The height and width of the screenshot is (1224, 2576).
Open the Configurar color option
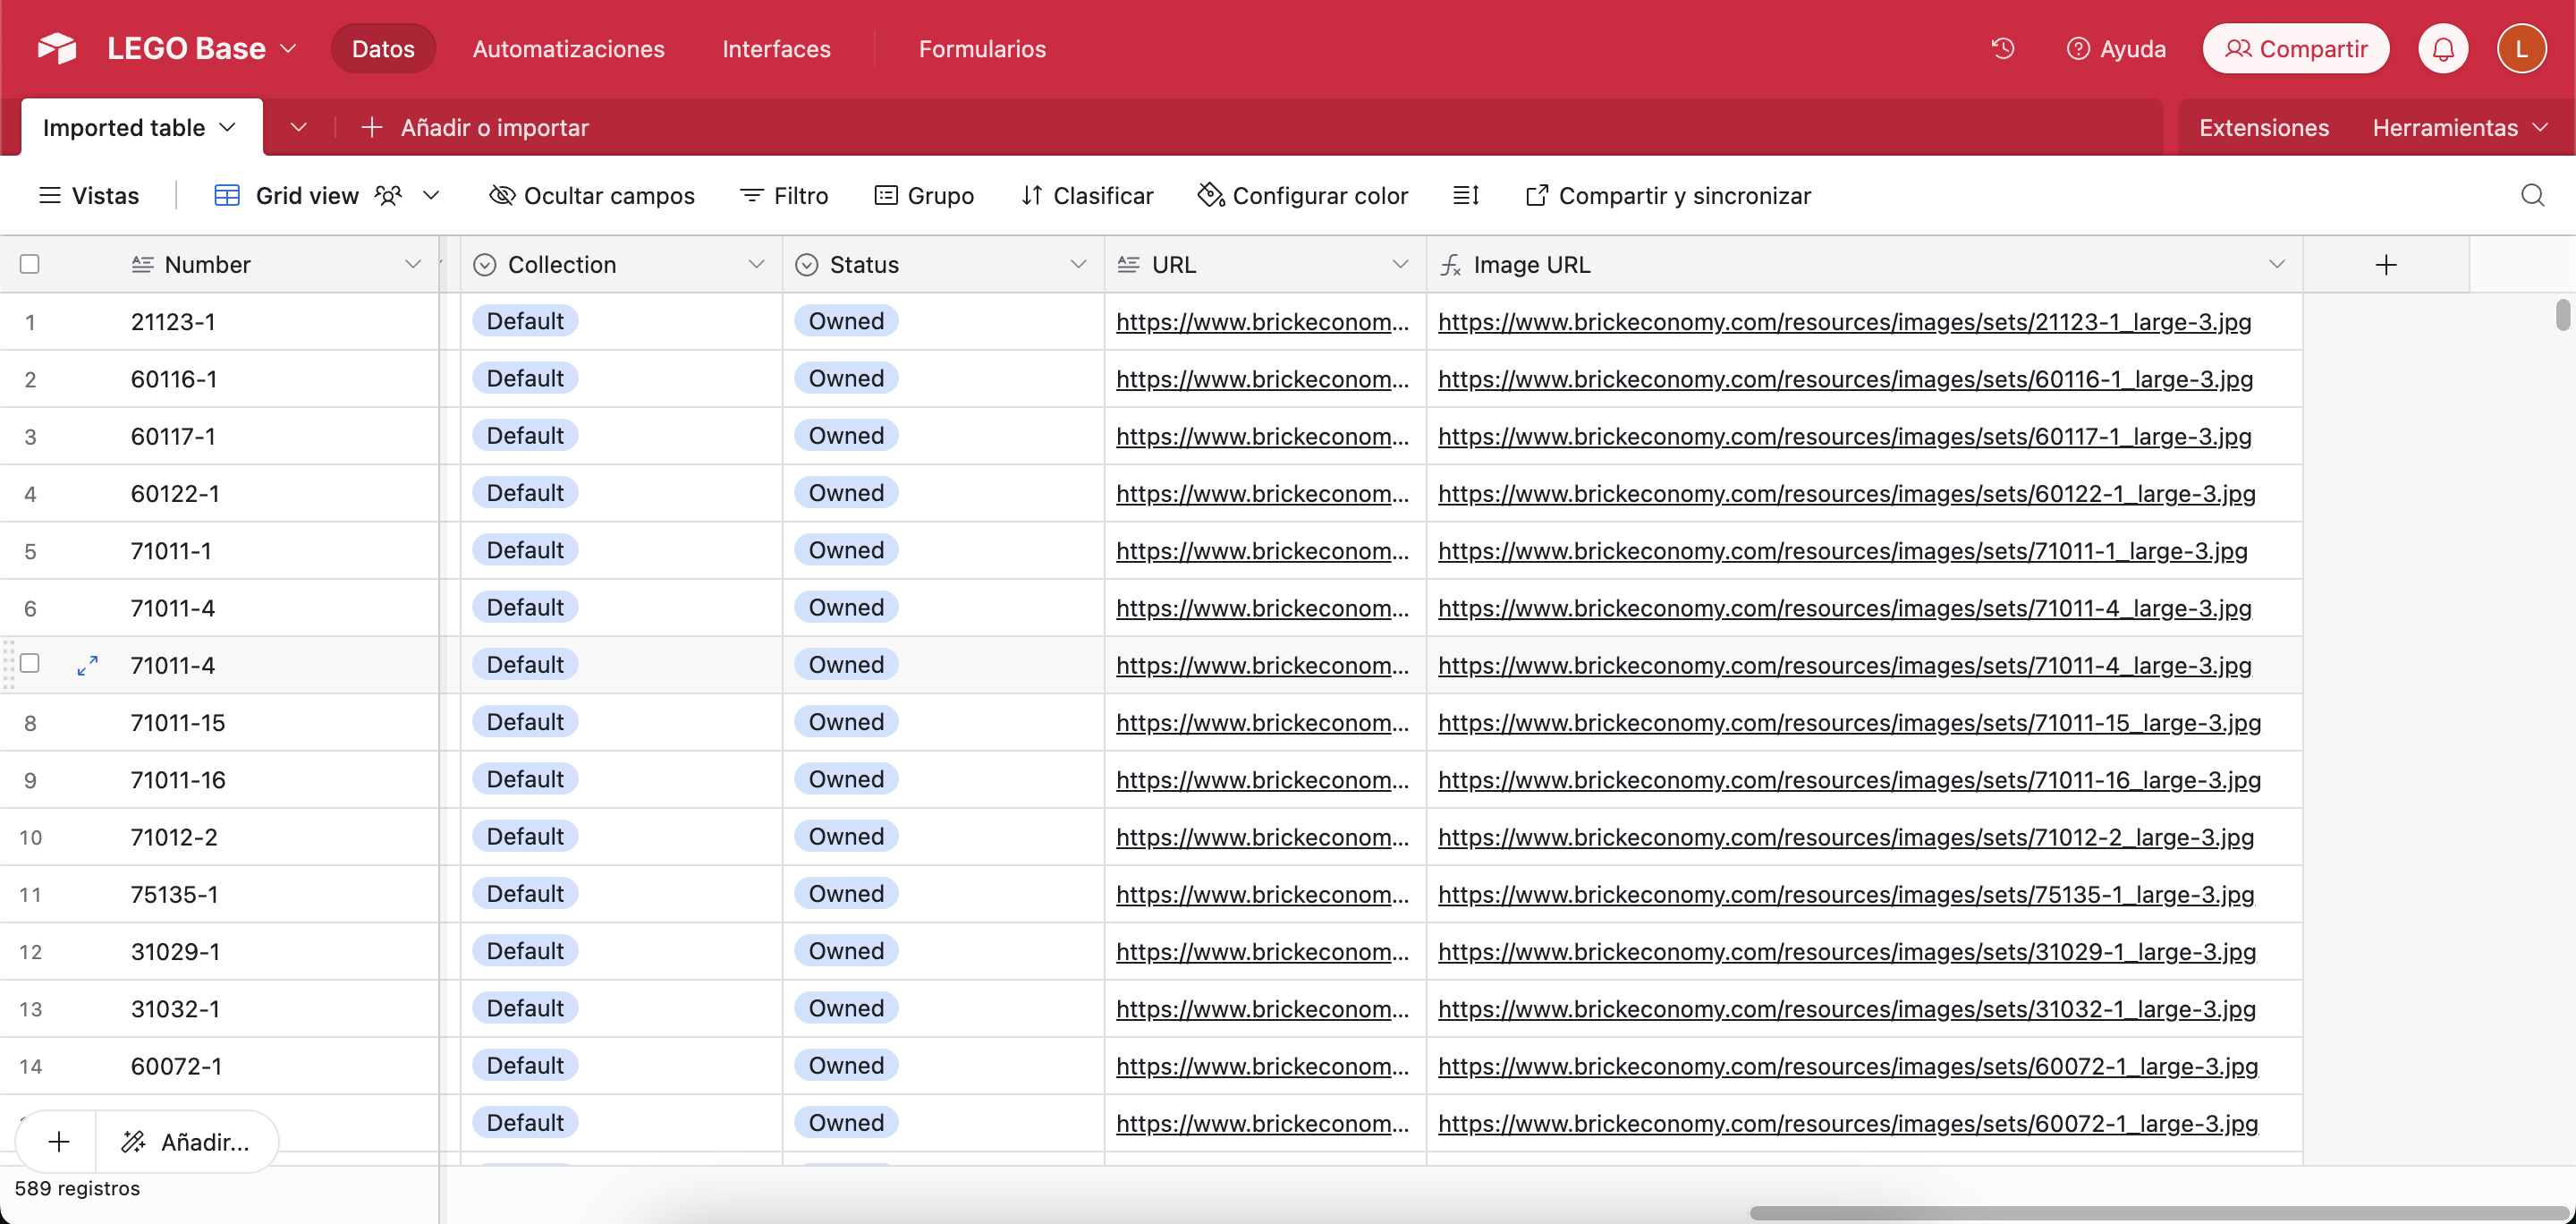pyautogui.click(x=1303, y=195)
